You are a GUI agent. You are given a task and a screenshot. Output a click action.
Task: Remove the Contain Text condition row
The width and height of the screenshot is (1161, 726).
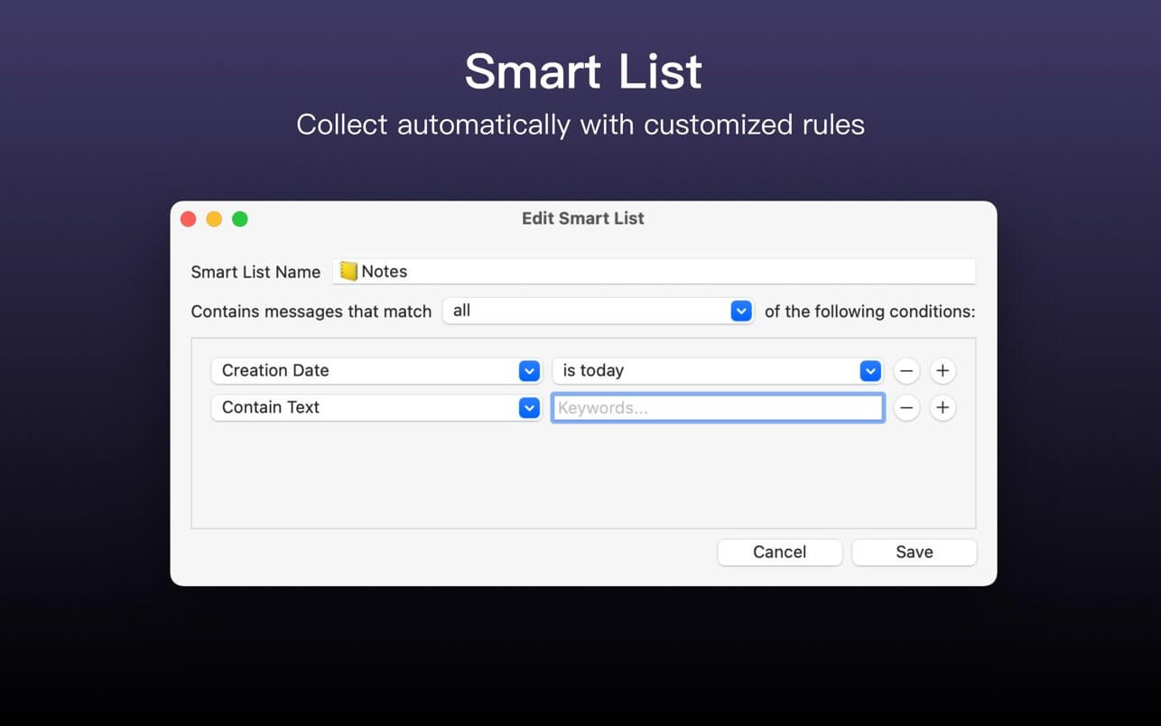906,408
